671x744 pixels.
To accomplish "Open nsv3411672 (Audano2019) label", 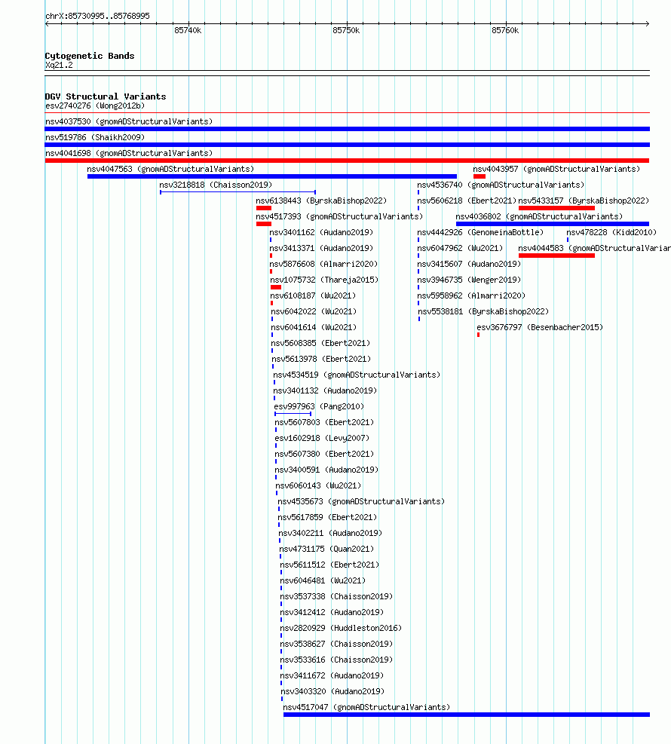I will point(332,675).
